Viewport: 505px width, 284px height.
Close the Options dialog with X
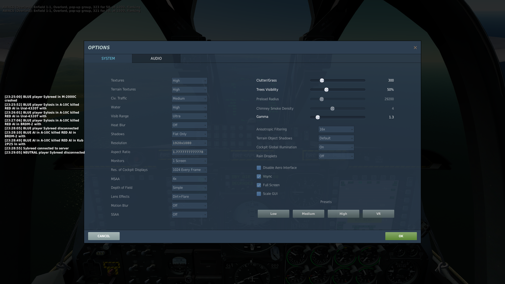tap(415, 48)
